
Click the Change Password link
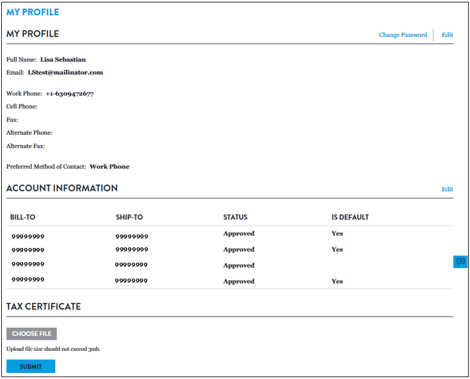(x=403, y=35)
